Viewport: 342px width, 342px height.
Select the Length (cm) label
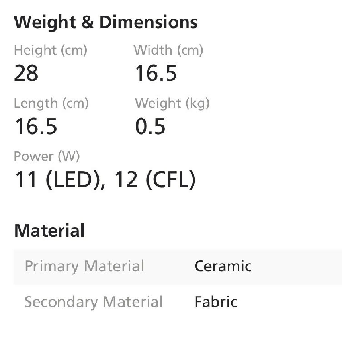(x=51, y=103)
